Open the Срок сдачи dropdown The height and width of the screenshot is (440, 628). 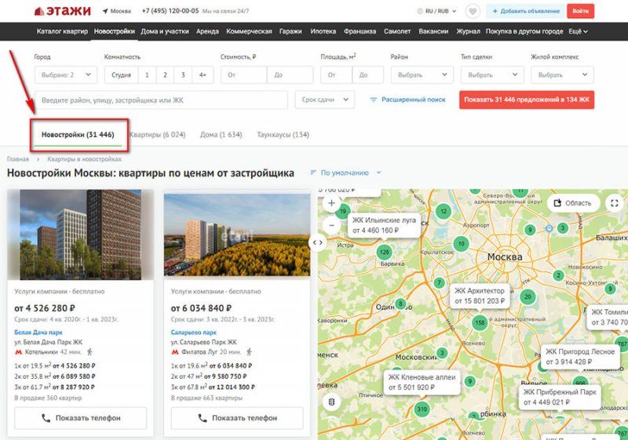(325, 100)
